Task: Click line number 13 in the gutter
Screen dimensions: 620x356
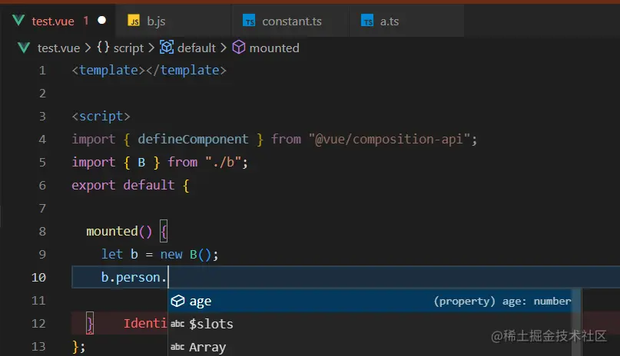Action: coord(38,347)
